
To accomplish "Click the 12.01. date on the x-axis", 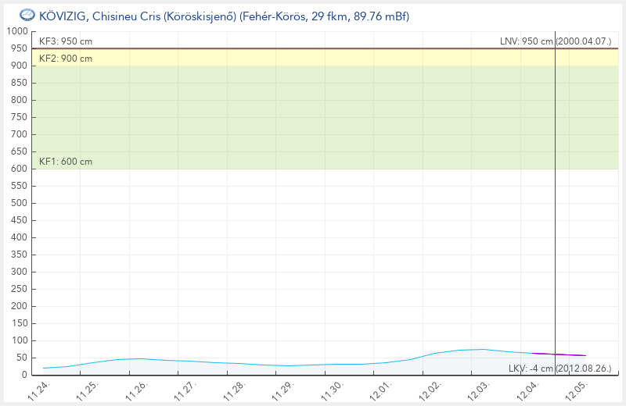I will (380, 390).
